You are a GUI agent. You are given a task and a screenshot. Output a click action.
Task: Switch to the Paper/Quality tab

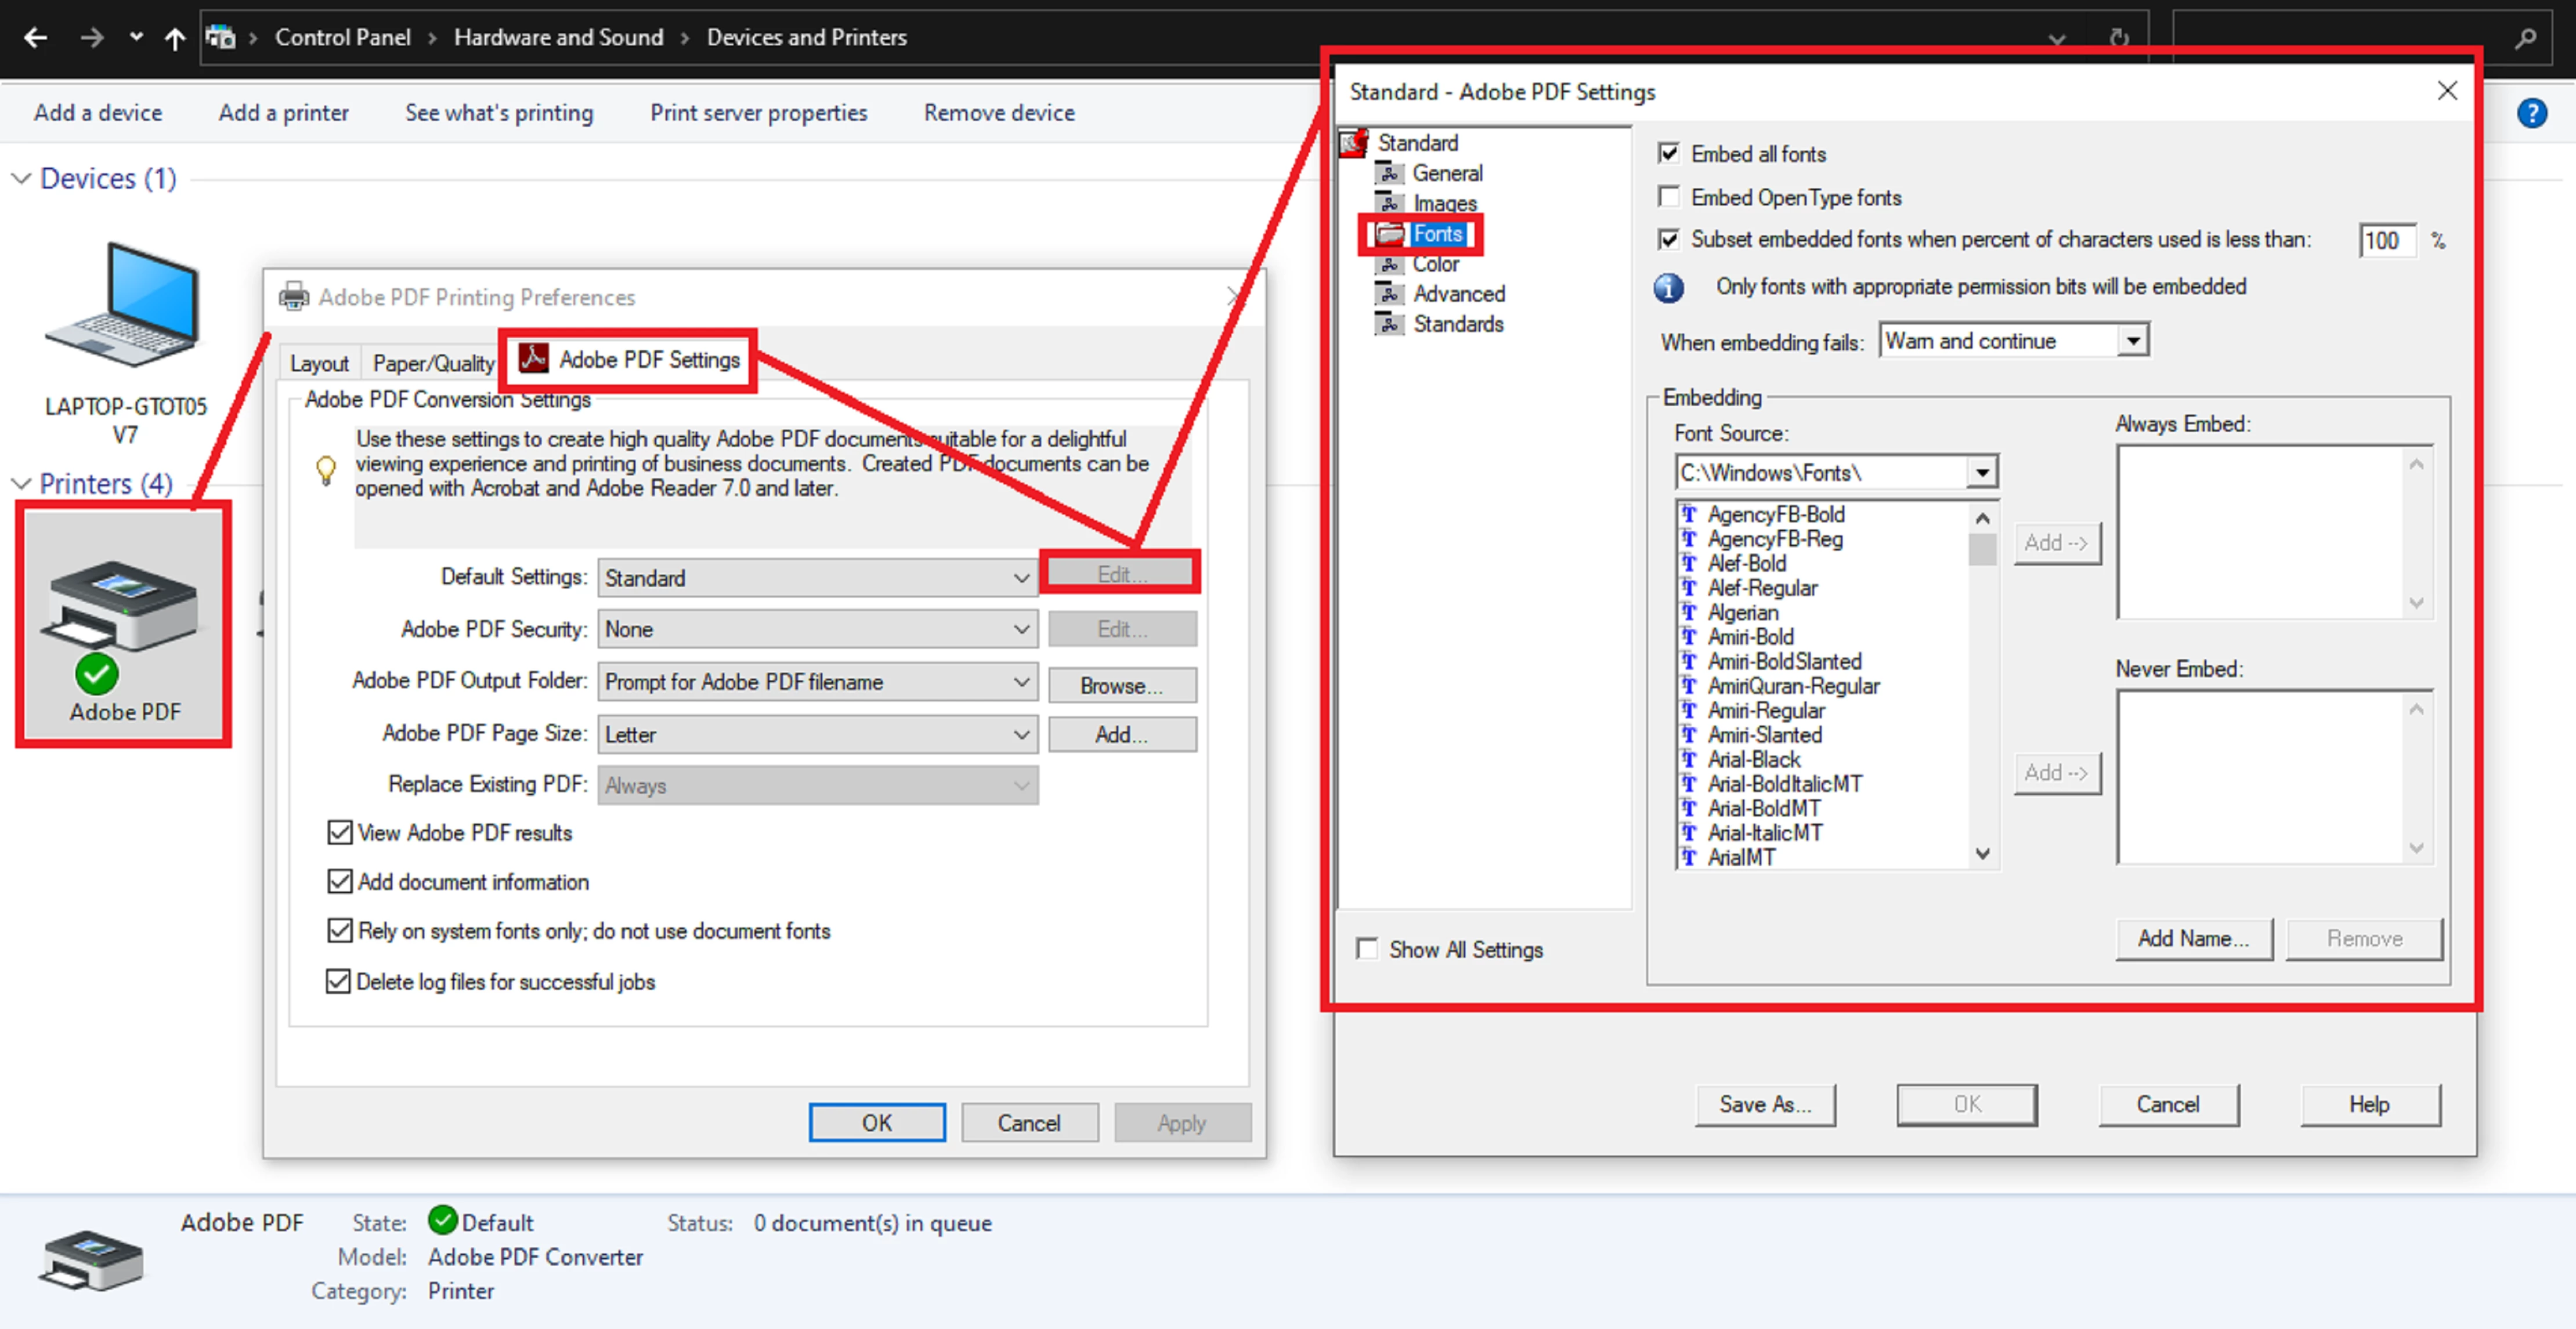click(433, 363)
